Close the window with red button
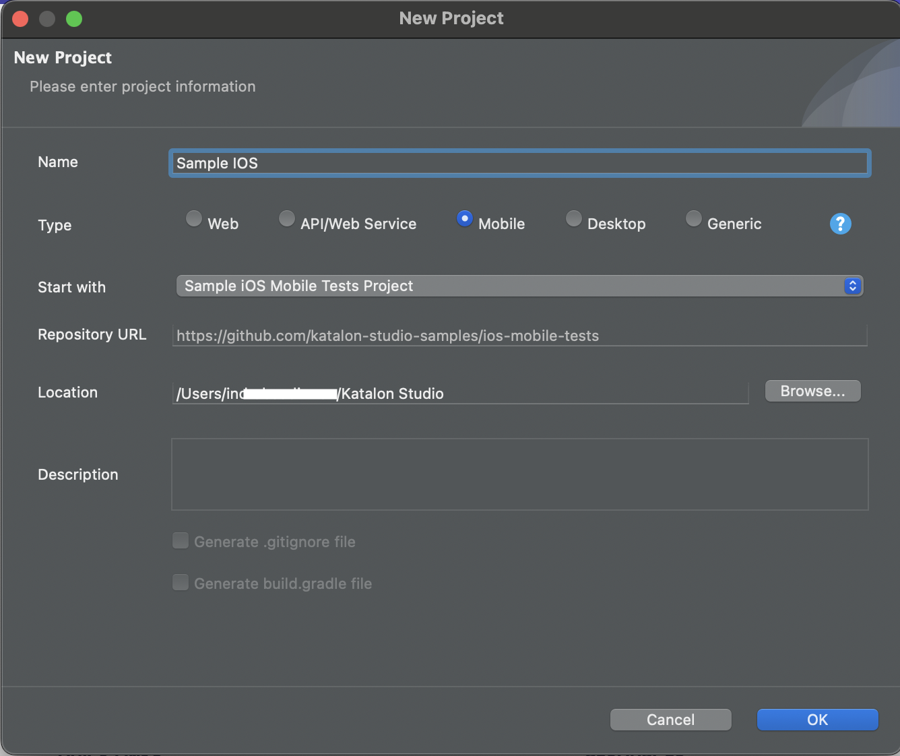Viewport: 900px width, 756px height. [x=20, y=19]
